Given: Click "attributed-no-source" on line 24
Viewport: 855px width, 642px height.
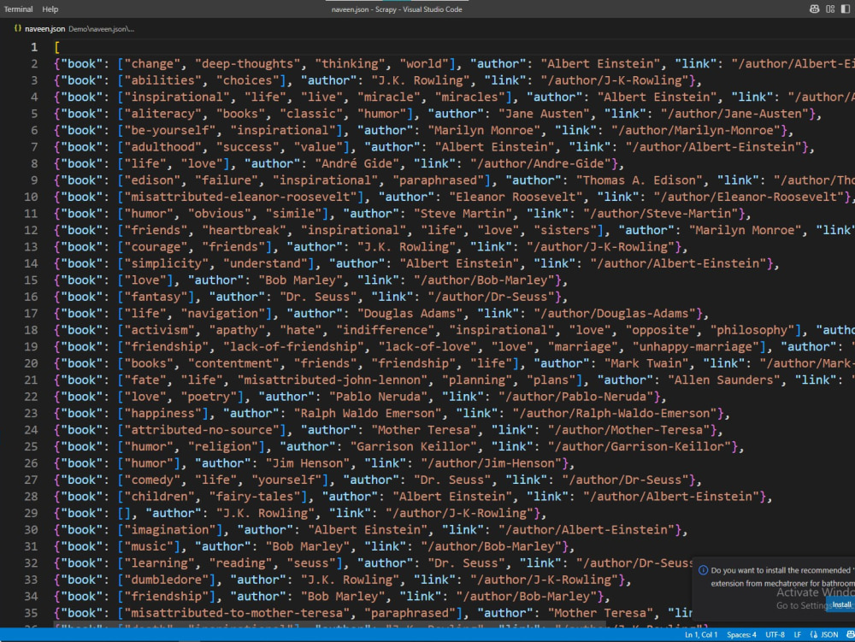Looking at the screenshot, I should [x=202, y=430].
